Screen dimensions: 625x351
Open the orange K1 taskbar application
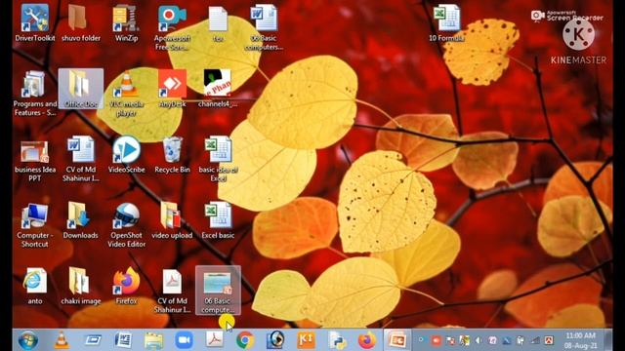click(x=306, y=340)
